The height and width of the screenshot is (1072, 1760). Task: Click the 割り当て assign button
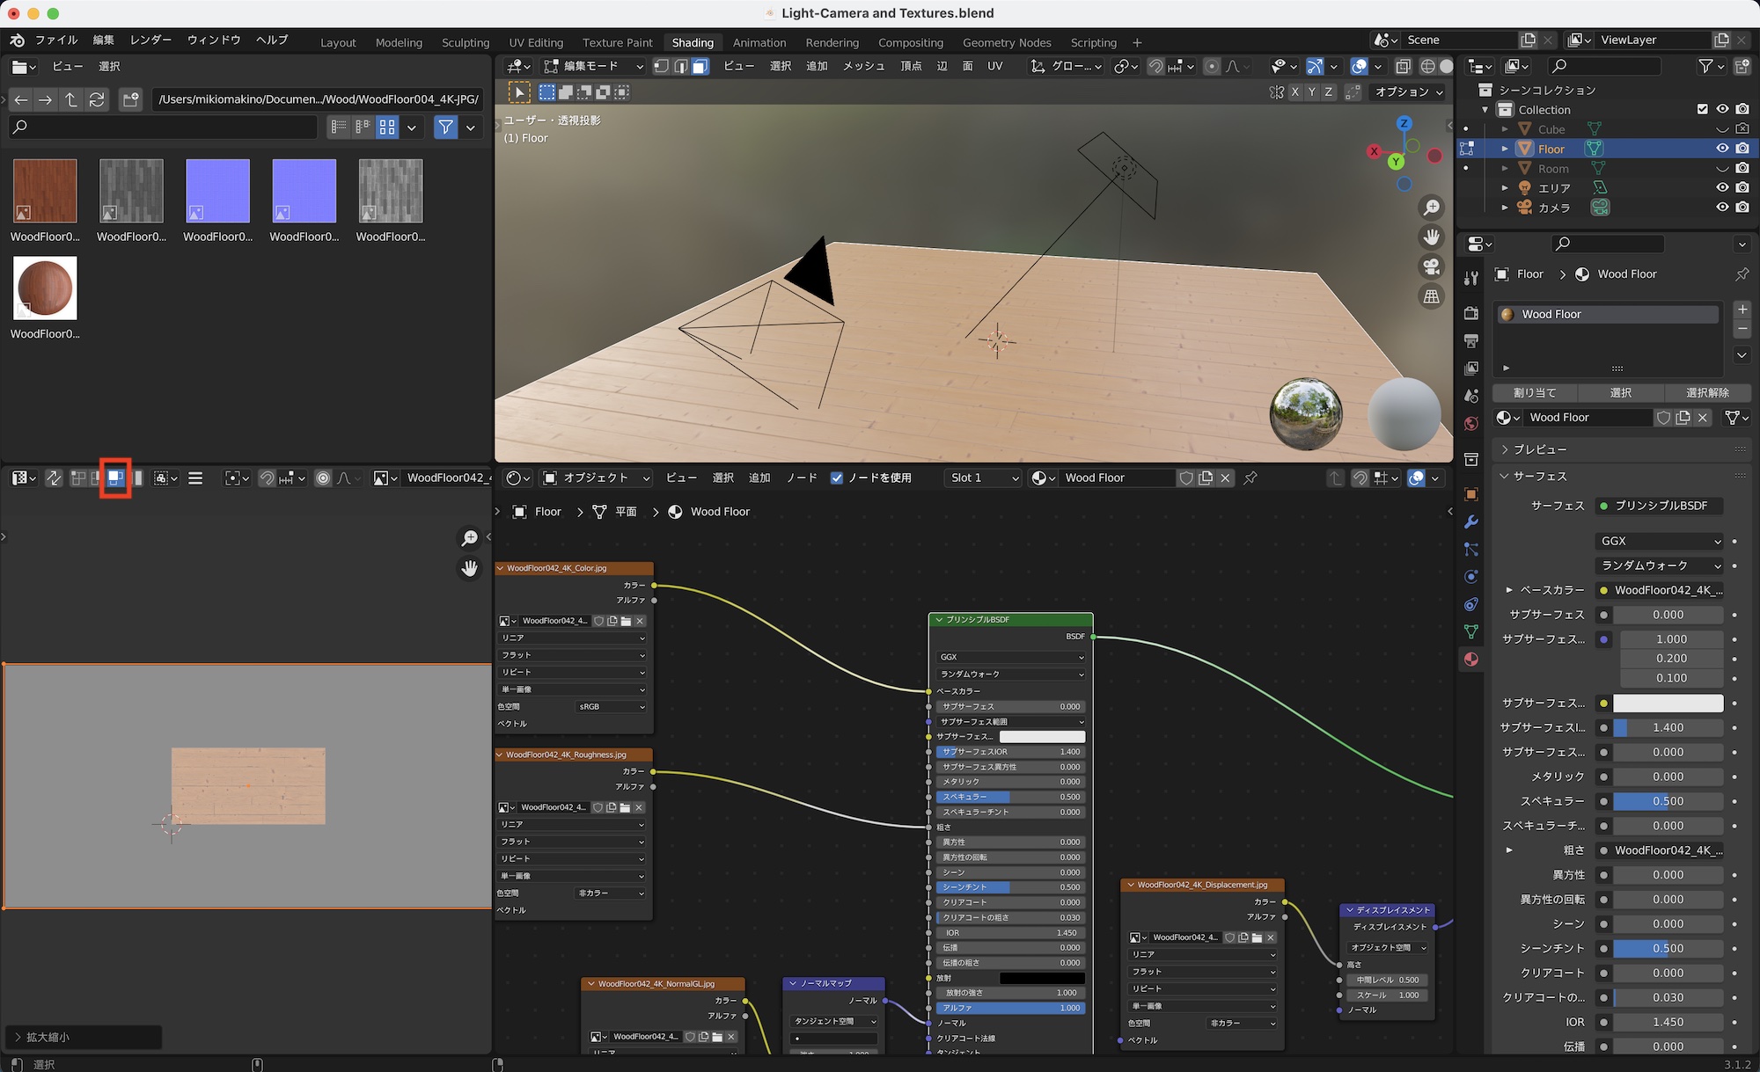(1535, 393)
